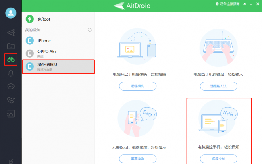Click the 我的设备 section heading

[x=33, y=30]
